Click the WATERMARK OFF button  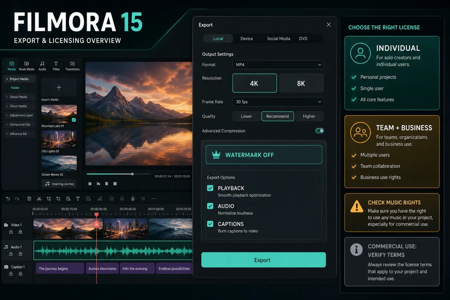tap(264, 155)
